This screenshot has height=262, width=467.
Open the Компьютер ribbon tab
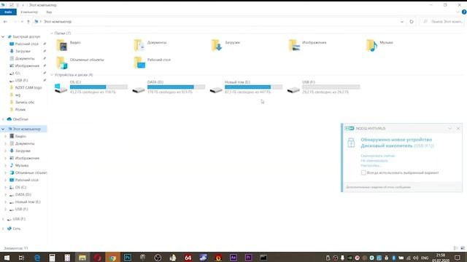29,12
